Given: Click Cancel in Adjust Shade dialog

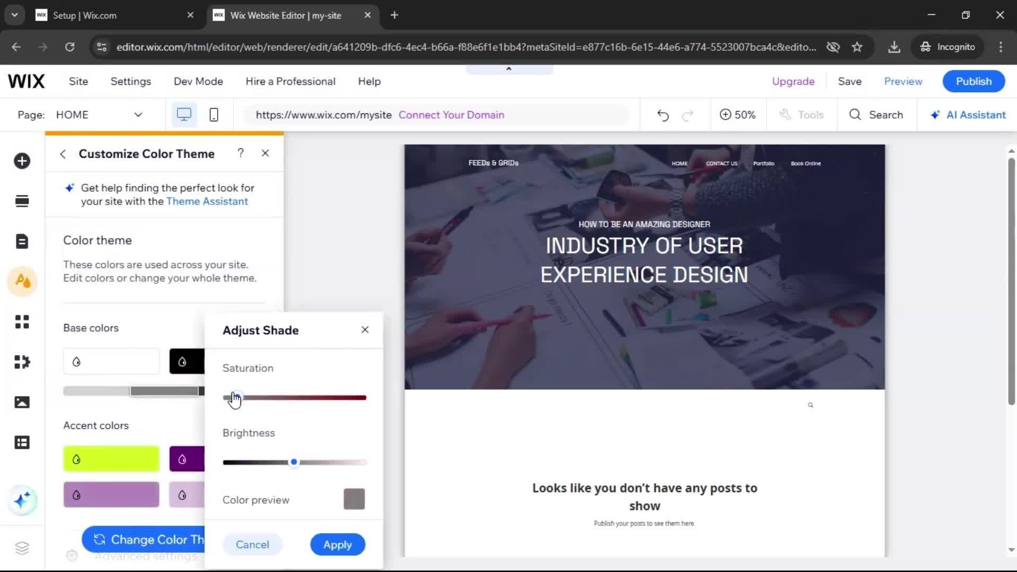Looking at the screenshot, I should click(x=252, y=544).
